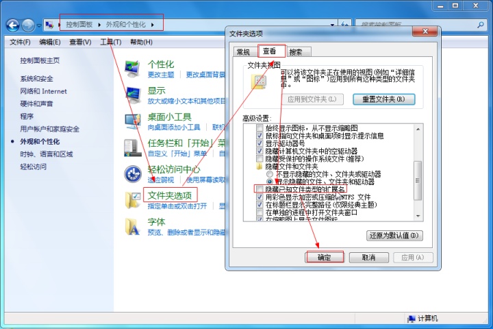Click the 轻松访问中心 icon

pyautogui.click(x=133, y=174)
